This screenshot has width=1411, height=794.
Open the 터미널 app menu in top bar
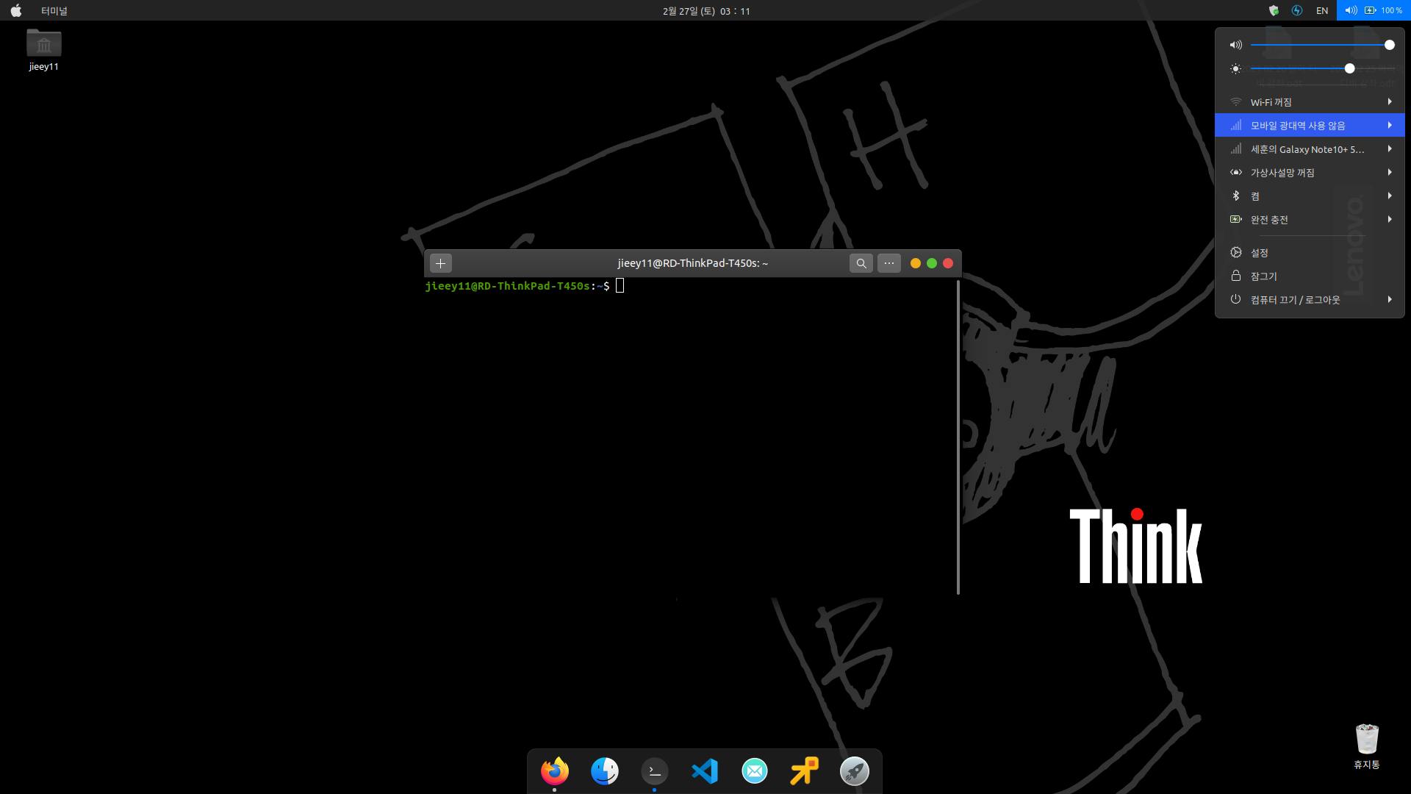pyautogui.click(x=54, y=11)
